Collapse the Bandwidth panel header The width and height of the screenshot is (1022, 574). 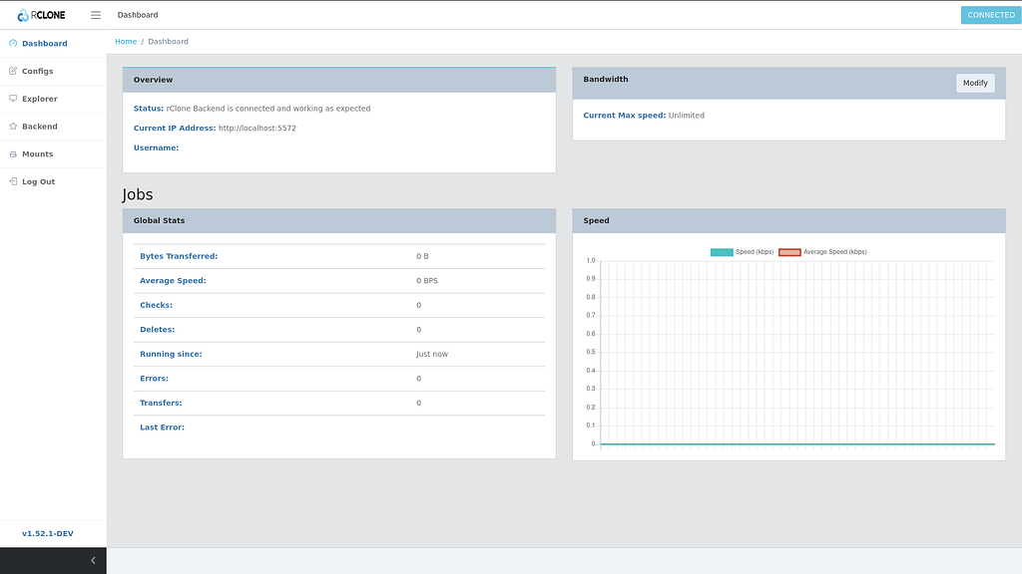click(x=607, y=79)
